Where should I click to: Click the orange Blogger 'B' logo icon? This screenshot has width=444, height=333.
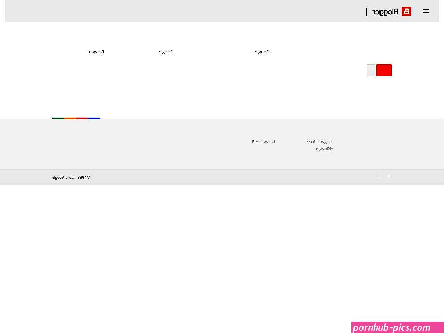point(407,11)
